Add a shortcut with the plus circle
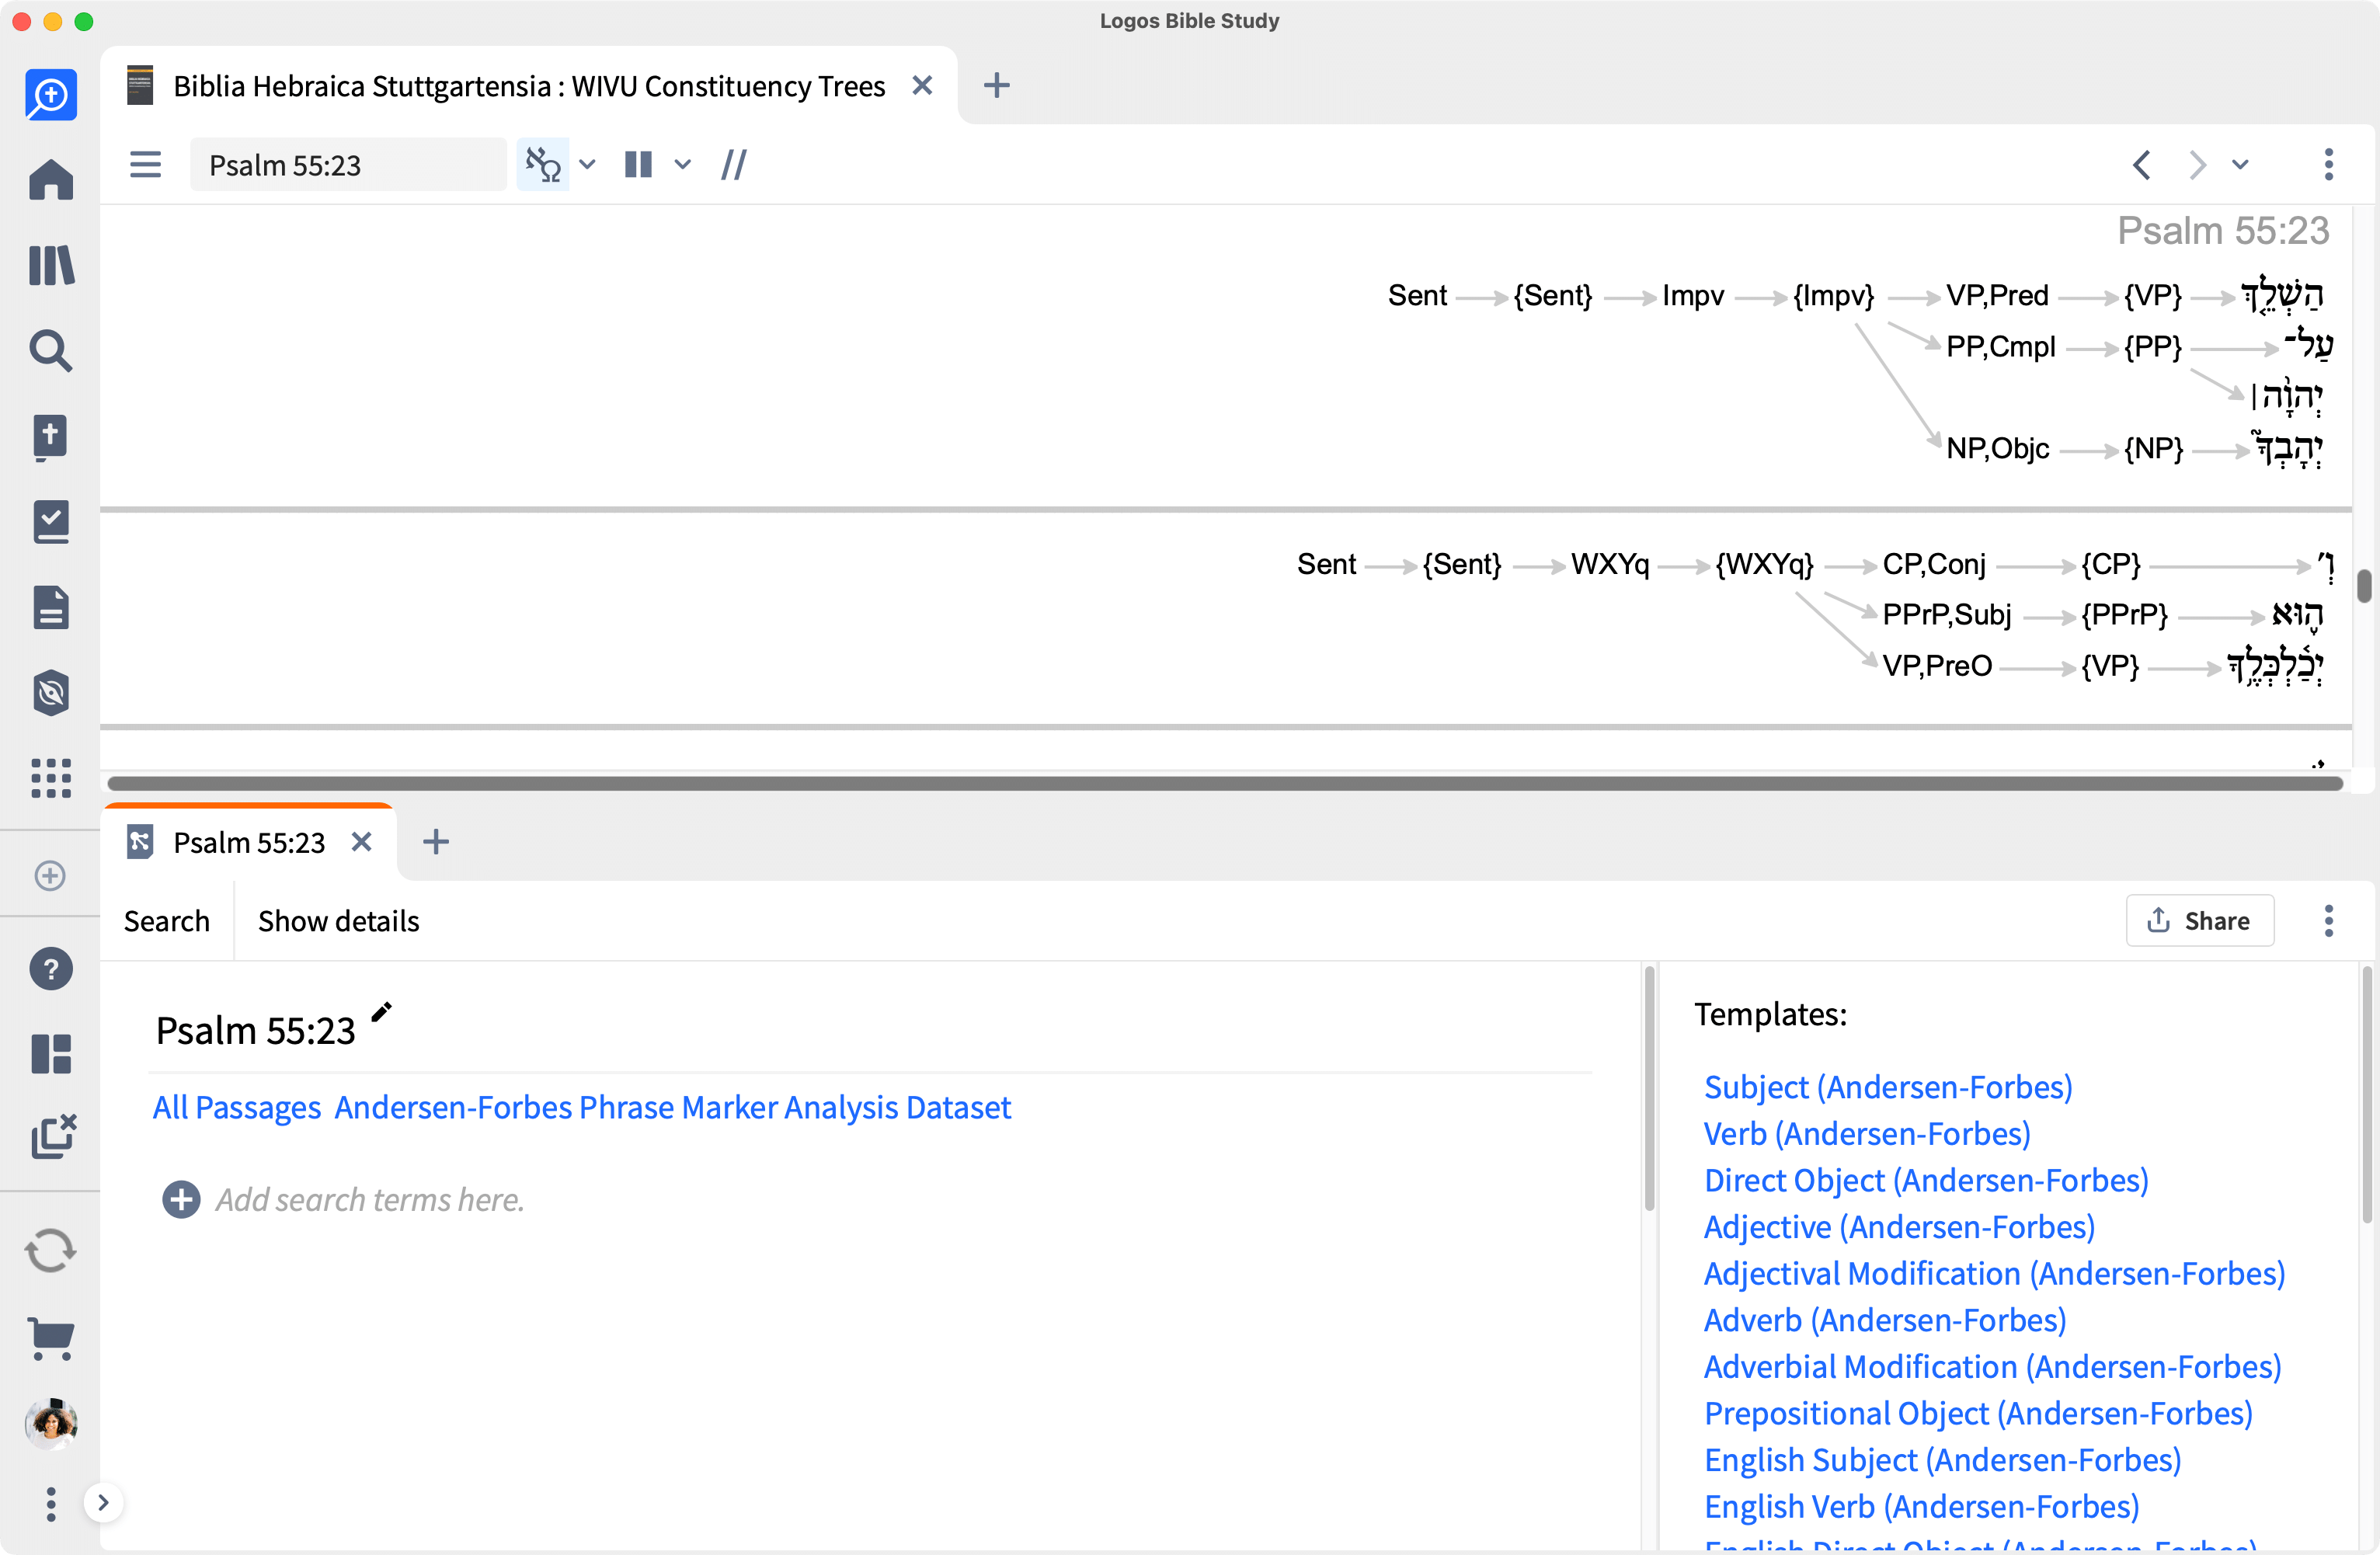Screen dimensions: 2380x1555 click(50, 875)
